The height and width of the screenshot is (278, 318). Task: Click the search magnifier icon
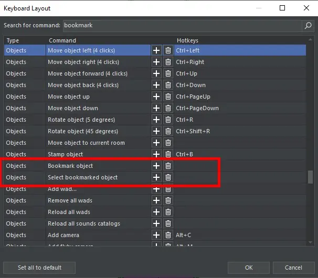pyautogui.click(x=308, y=25)
